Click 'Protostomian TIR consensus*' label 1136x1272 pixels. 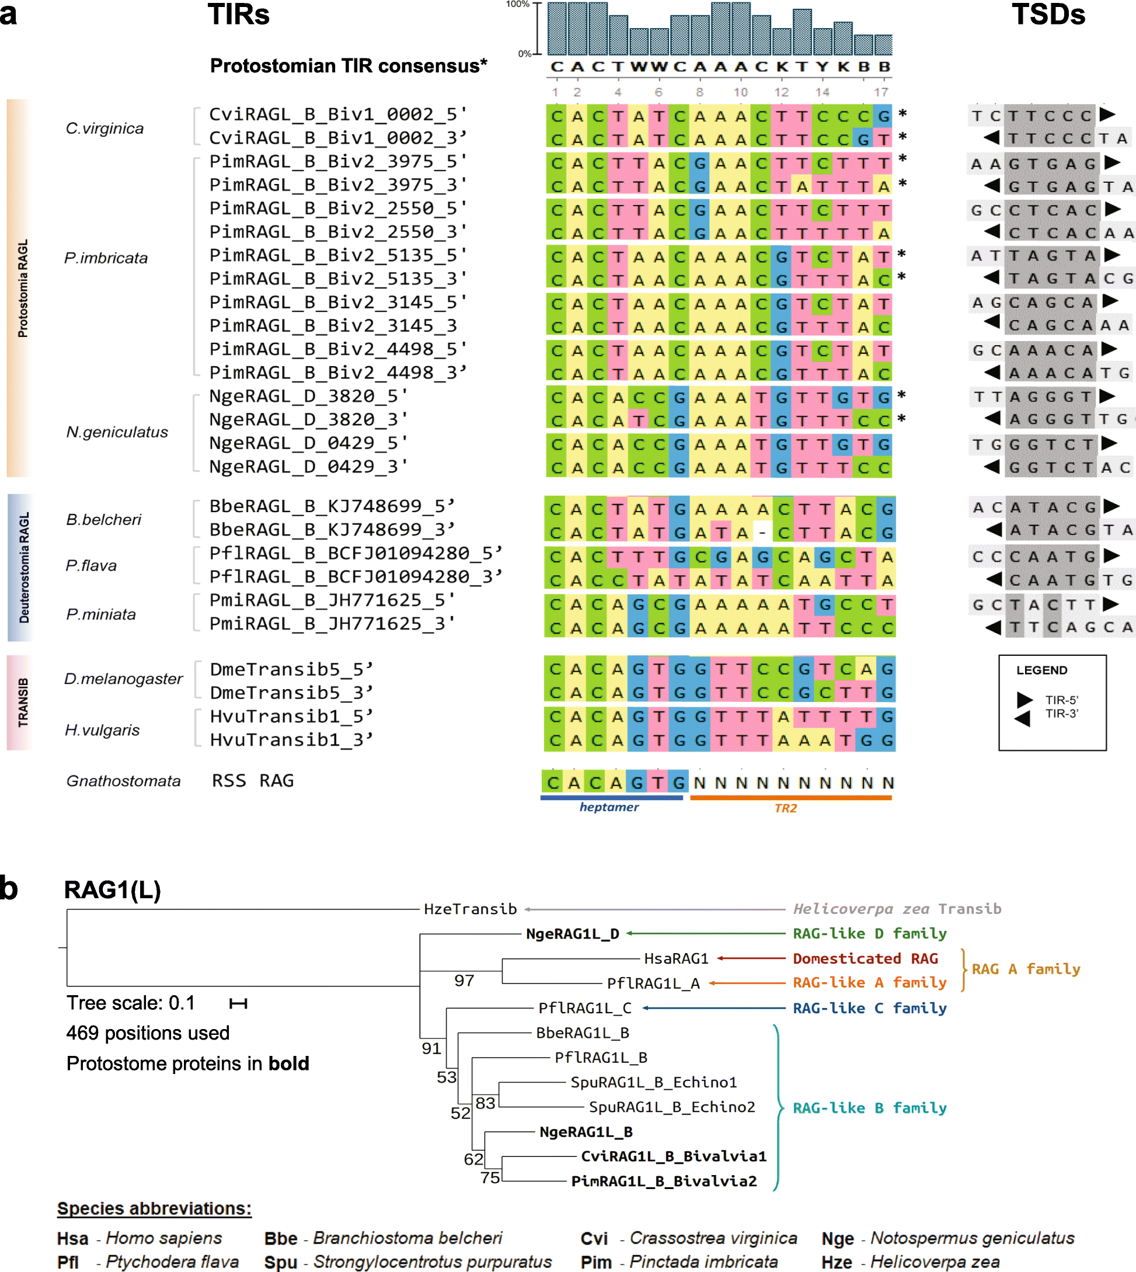[349, 65]
